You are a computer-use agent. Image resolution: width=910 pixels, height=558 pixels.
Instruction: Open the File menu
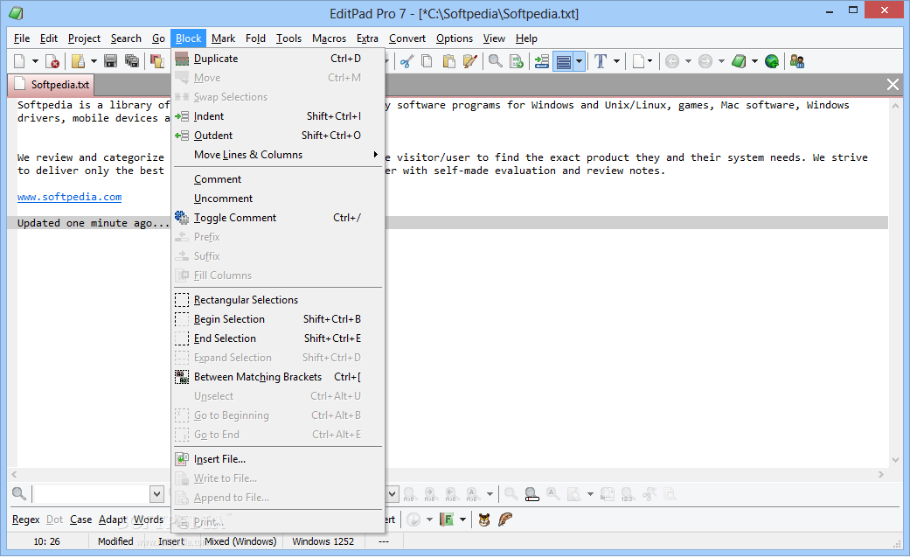22,38
